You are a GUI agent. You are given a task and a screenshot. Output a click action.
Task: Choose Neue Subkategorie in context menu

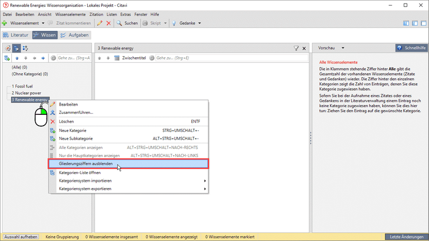128,139
